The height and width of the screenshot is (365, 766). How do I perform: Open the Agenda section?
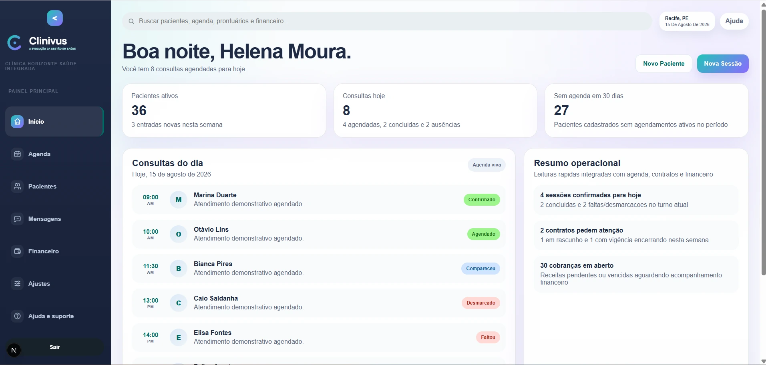click(x=54, y=154)
